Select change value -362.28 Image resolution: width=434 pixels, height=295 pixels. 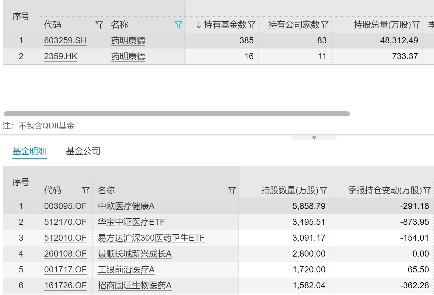(x=415, y=286)
